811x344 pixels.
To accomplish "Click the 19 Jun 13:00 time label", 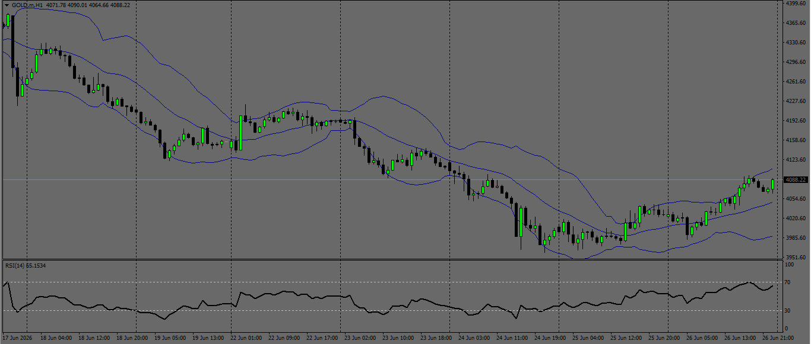I will (208, 337).
